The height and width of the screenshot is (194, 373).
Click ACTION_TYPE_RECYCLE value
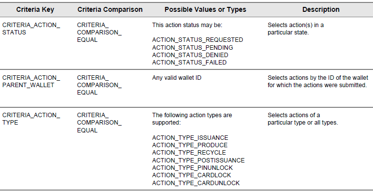click(x=189, y=153)
